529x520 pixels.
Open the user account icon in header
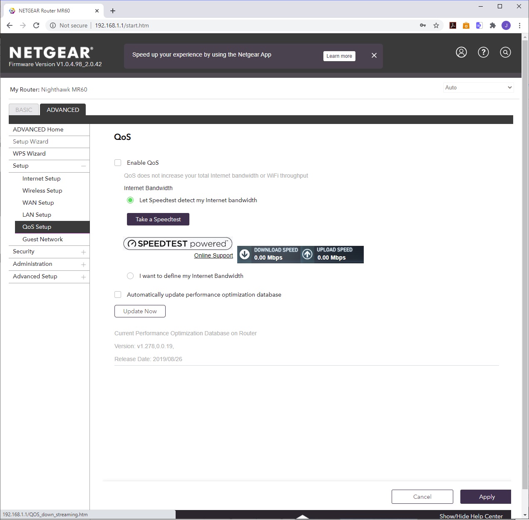[x=461, y=52]
